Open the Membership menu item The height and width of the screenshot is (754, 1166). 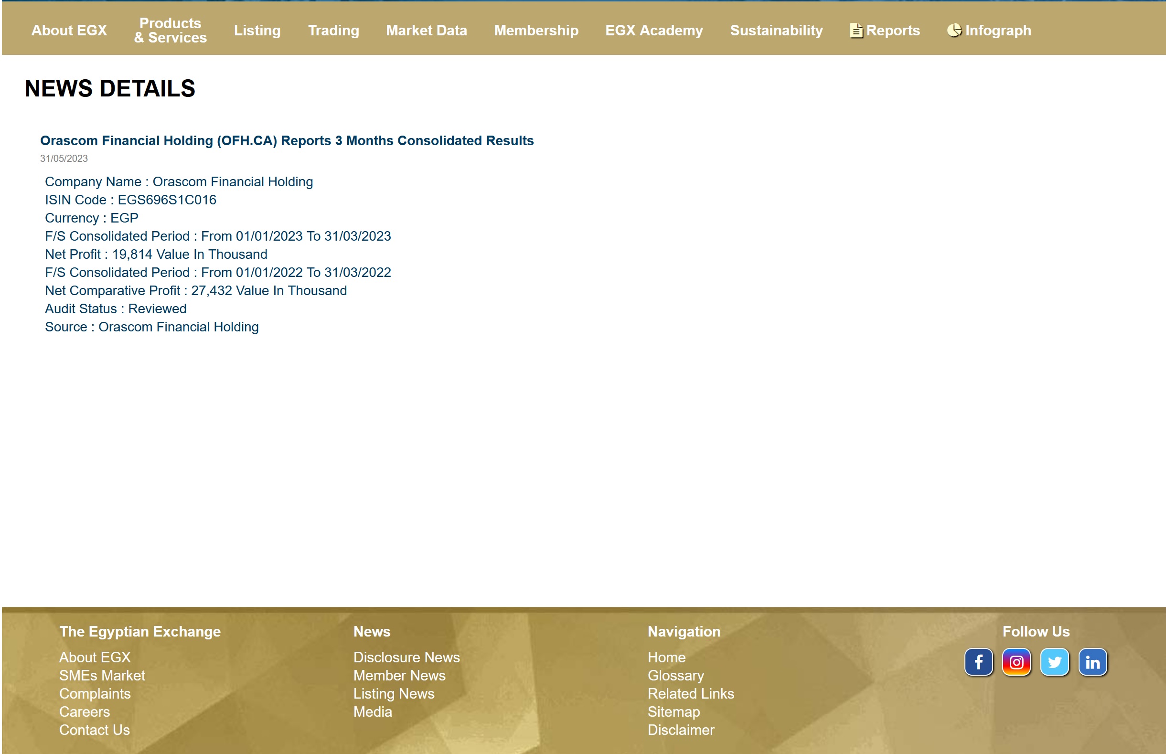click(x=536, y=31)
